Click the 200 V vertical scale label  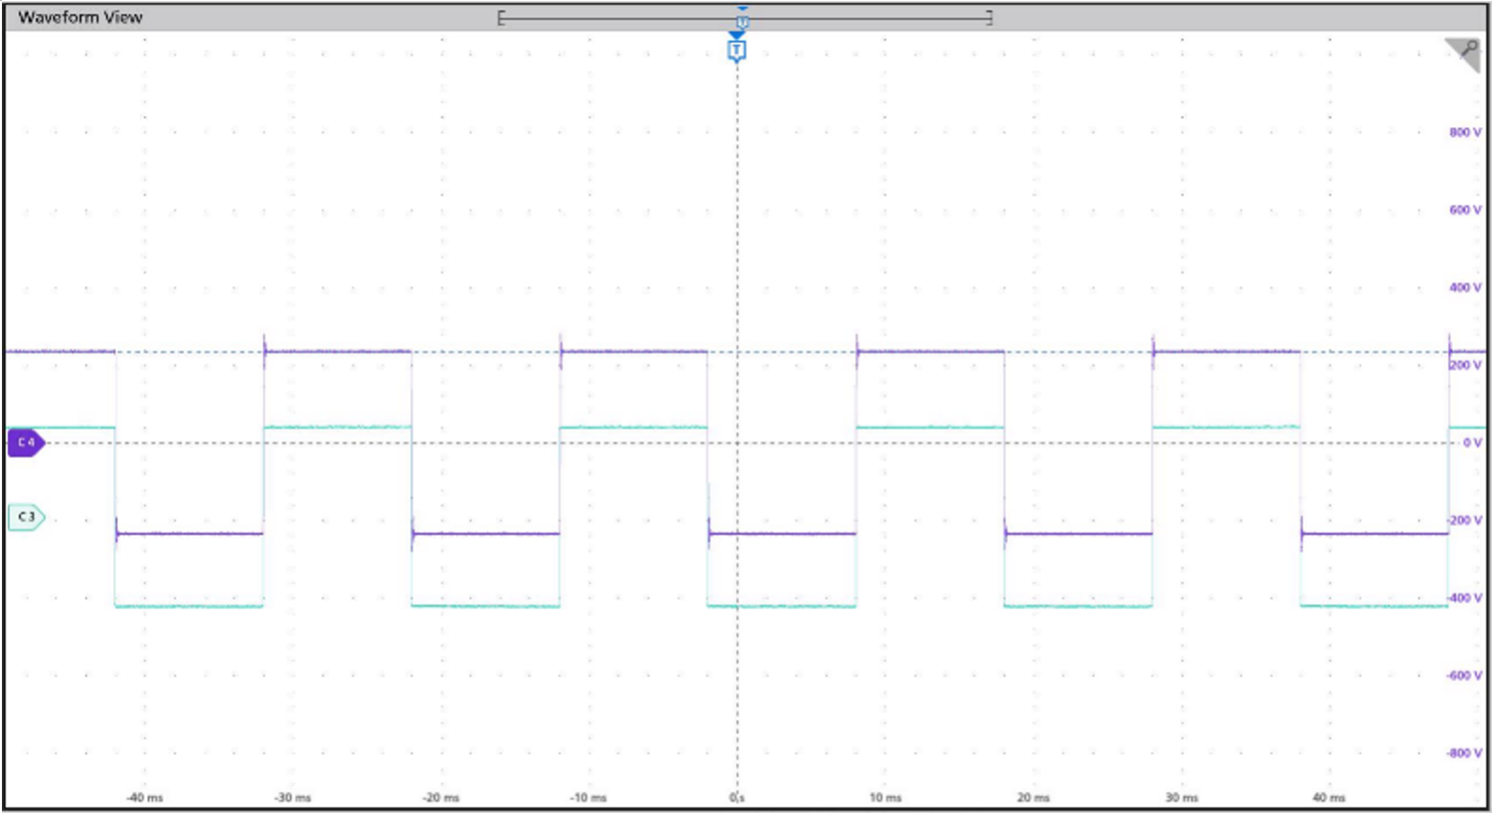pos(1464,365)
